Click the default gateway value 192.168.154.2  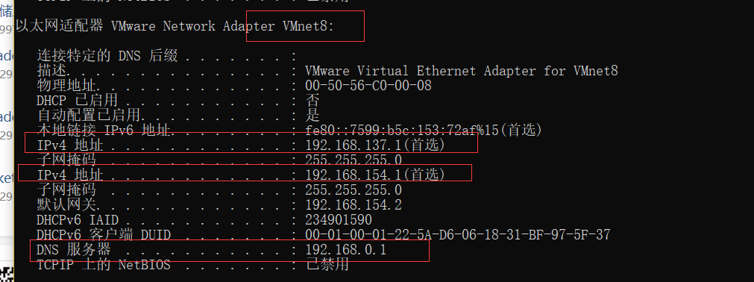click(354, 204)
